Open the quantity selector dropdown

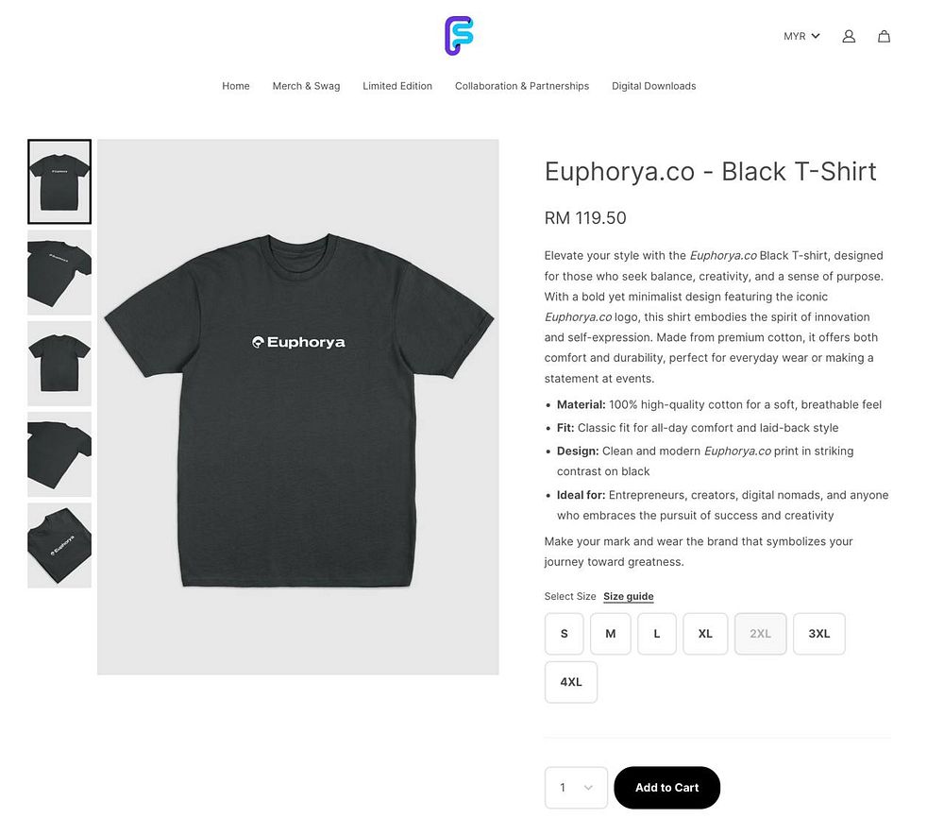coord(576,787)
